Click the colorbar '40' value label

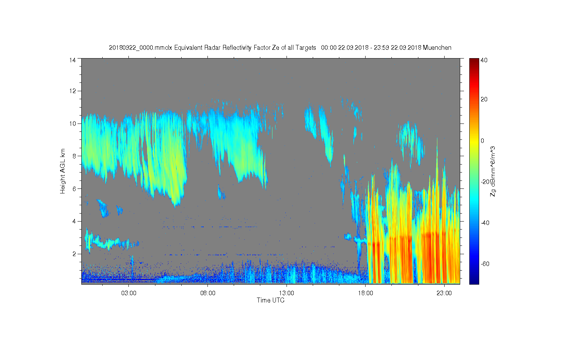tap(484, 60)
